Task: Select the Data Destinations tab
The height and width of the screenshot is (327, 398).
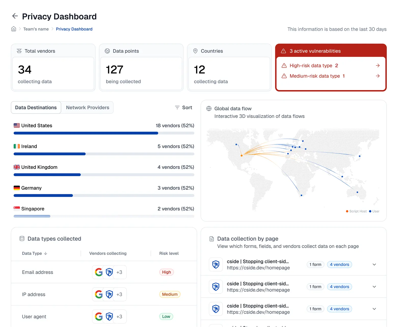Action: (36, 107)
